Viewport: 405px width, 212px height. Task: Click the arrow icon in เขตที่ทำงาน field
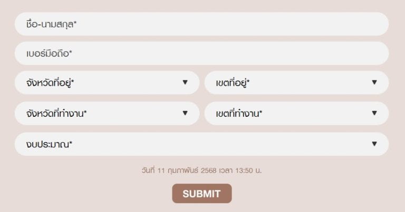coord(374,113)
